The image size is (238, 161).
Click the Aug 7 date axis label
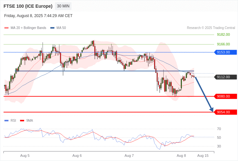[x=129, y=156]
